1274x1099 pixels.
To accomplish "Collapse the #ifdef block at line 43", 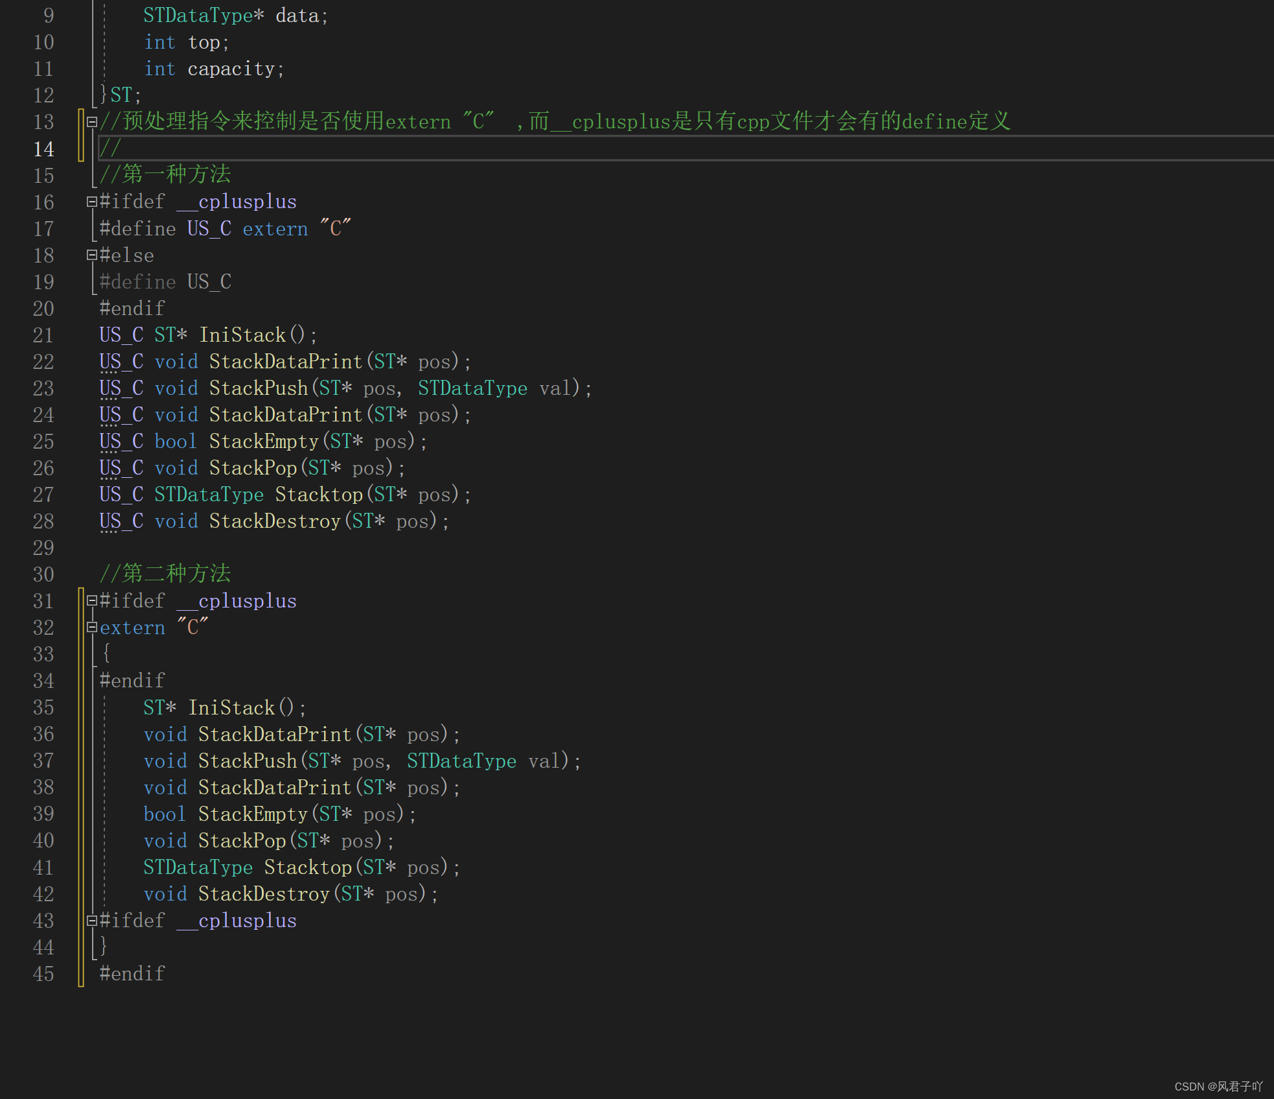I will [x=92, y=920].
